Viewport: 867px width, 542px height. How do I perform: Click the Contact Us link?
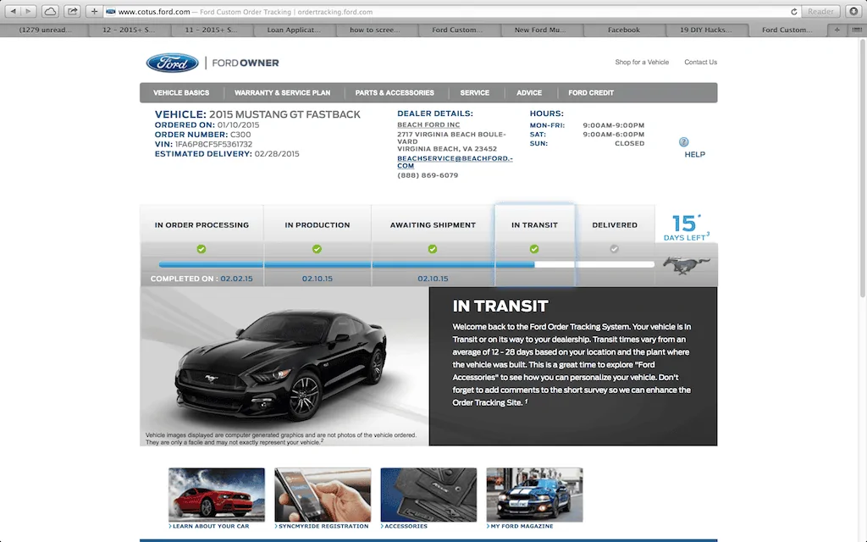pyautogui.click(x=700, y=62)
